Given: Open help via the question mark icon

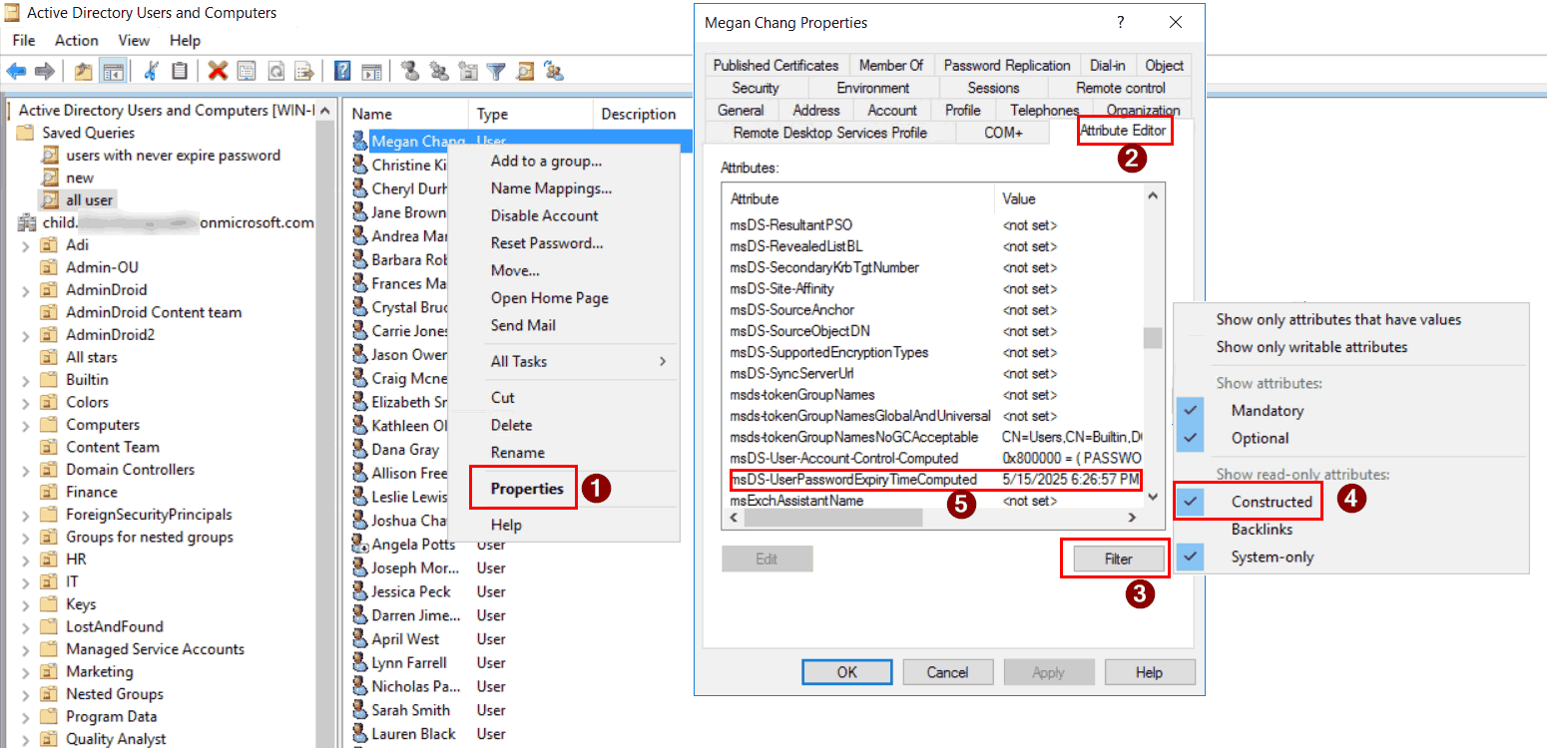Looking at the screenshot, I should [342, 71].
